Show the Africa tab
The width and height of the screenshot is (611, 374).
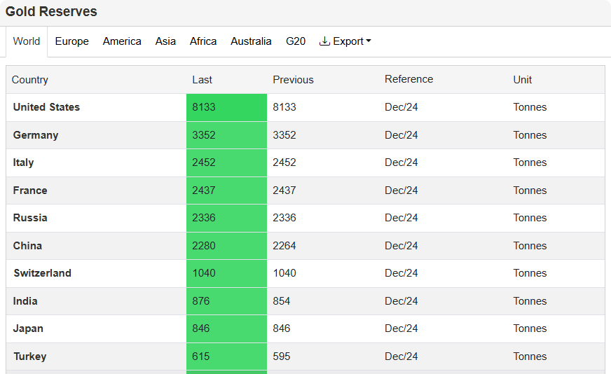click(203, 41)
